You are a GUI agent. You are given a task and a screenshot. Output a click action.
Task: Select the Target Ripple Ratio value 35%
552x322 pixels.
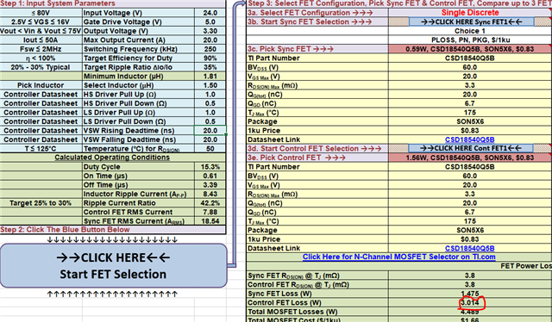coord(210,67)
